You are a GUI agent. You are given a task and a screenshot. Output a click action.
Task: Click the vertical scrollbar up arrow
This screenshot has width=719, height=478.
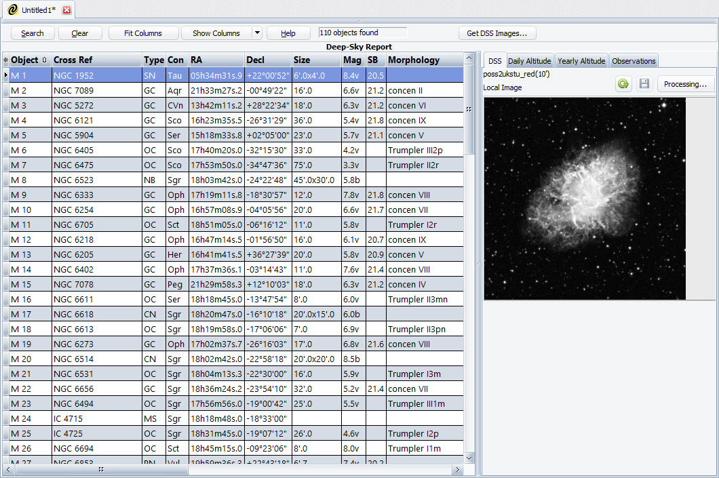469,58
